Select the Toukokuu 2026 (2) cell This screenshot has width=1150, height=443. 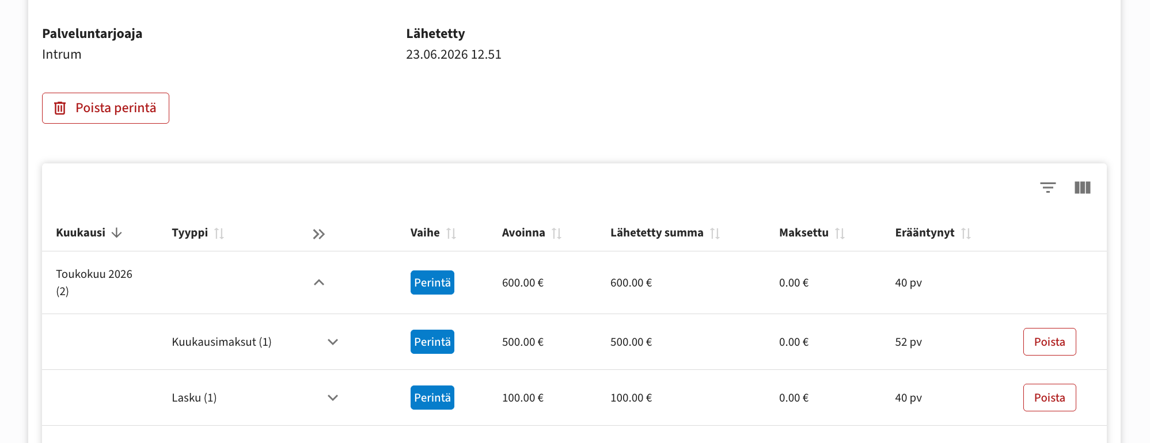(x=94, y=282)
